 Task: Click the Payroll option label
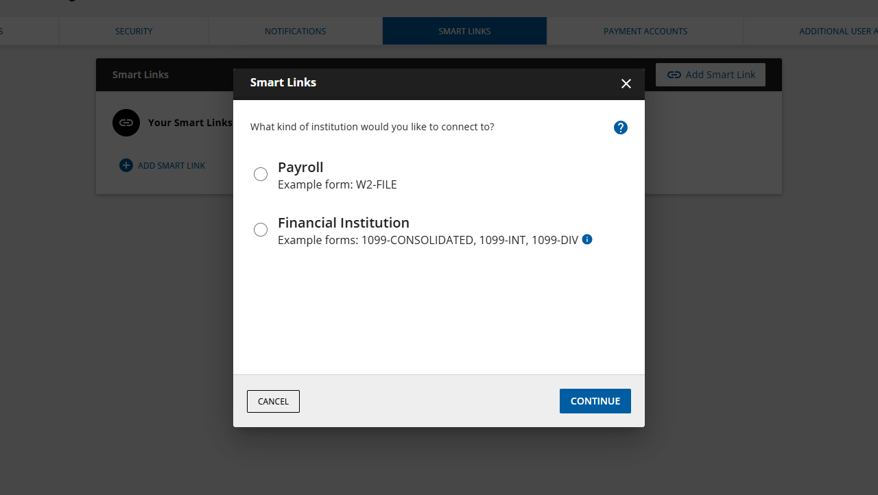pyautogui.click(x=300, y=167)
